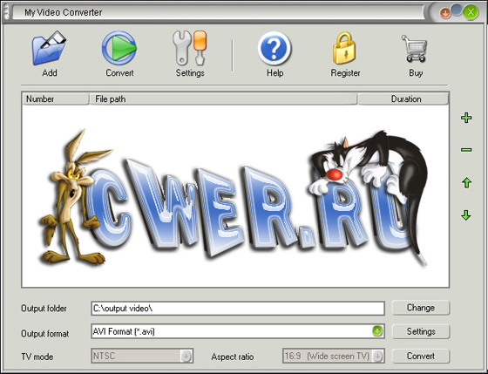Move the file down with green down arrow
Viewport: 488px width, 374px height.
pyautogui.click(x=466, y=214)
